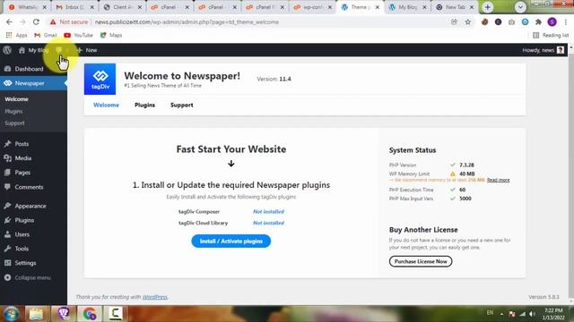Click the Not secure warning icon

53,21
